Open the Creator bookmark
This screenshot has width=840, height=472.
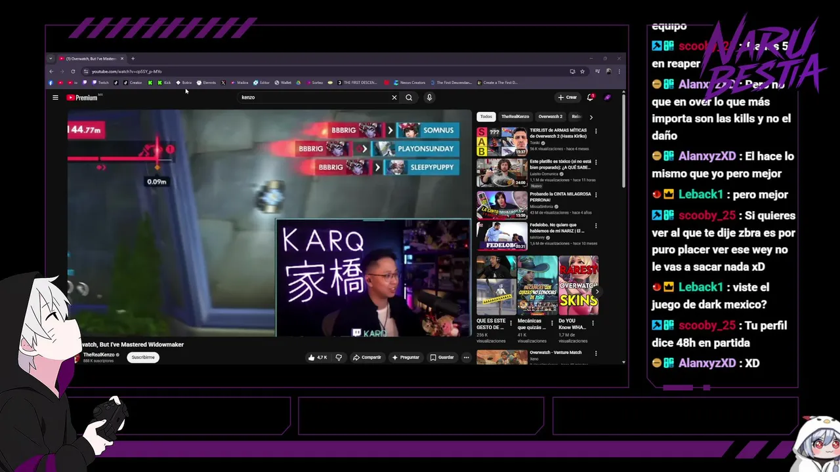click(x=133, y=83)
